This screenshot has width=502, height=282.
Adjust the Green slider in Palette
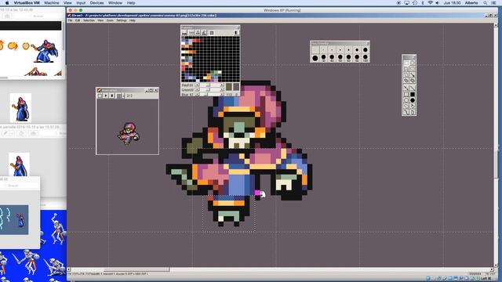coord(210,90)
